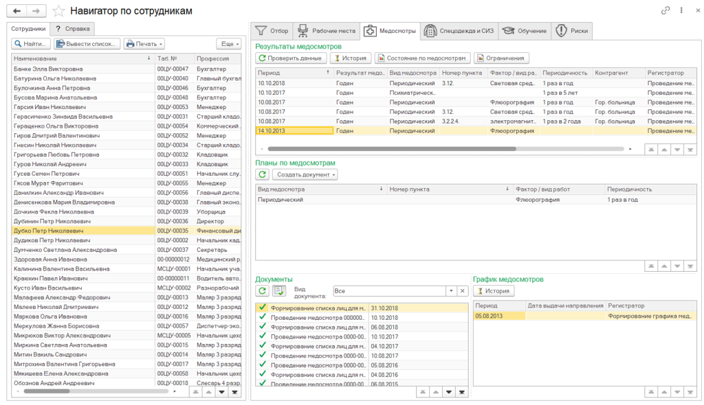This screenshot has width=704, height=405.
Task: Click Психиатрическ. exam type cell
Action: click(413, 93)
